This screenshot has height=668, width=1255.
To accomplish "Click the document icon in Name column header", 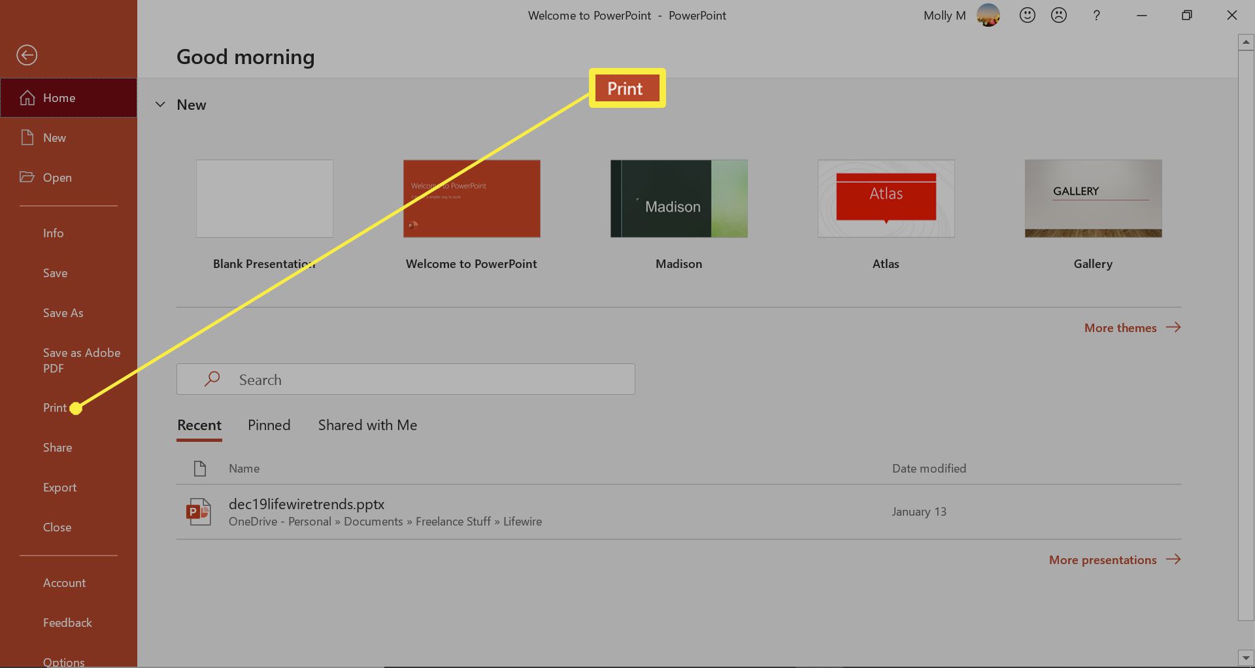I will (200, 468).
